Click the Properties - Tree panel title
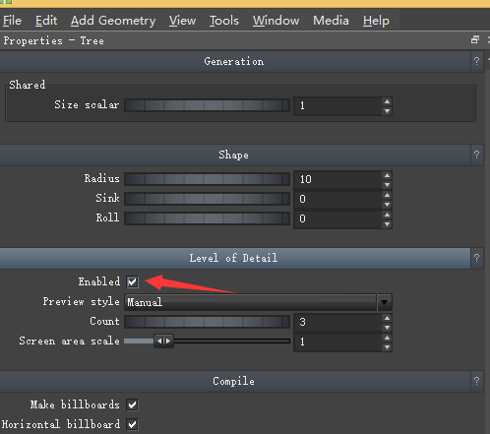The width and height of the screenshot is (490, 434). (x=53, y=40)
